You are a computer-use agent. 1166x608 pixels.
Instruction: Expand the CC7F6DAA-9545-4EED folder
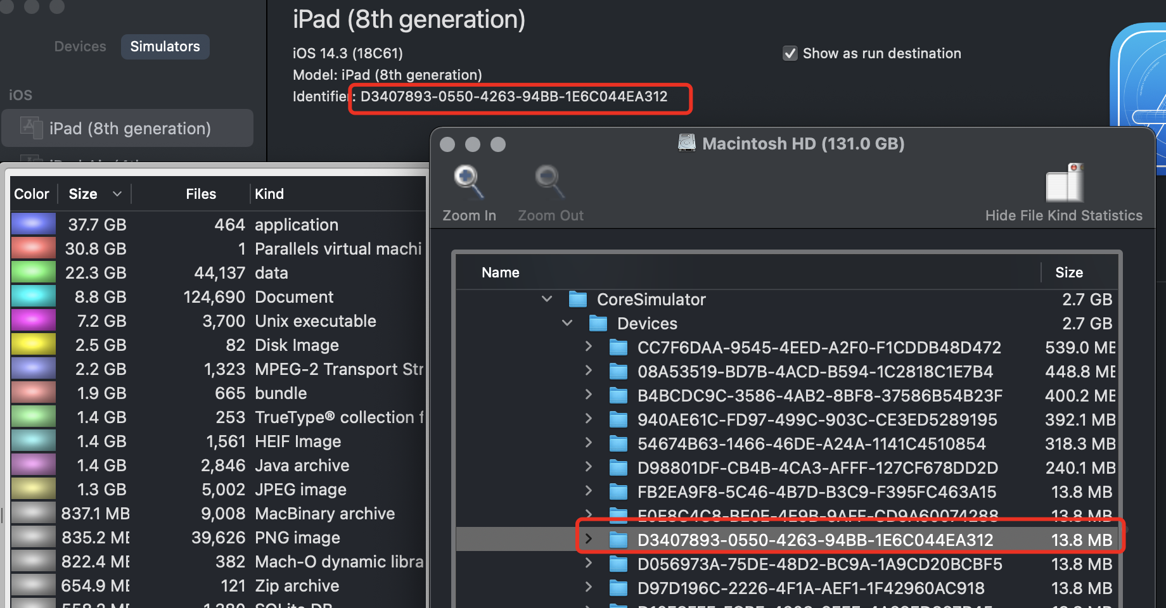coord(589,346)
